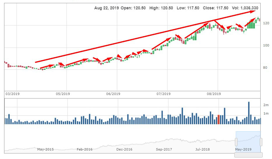This screenshot has height=159, width=272.
Task: Click the May-2015 navigator label
Action: click(x=46, y=149)
